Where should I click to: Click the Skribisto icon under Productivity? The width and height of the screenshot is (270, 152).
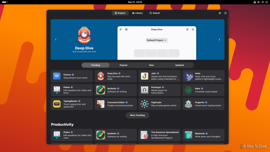pos(101,135)
